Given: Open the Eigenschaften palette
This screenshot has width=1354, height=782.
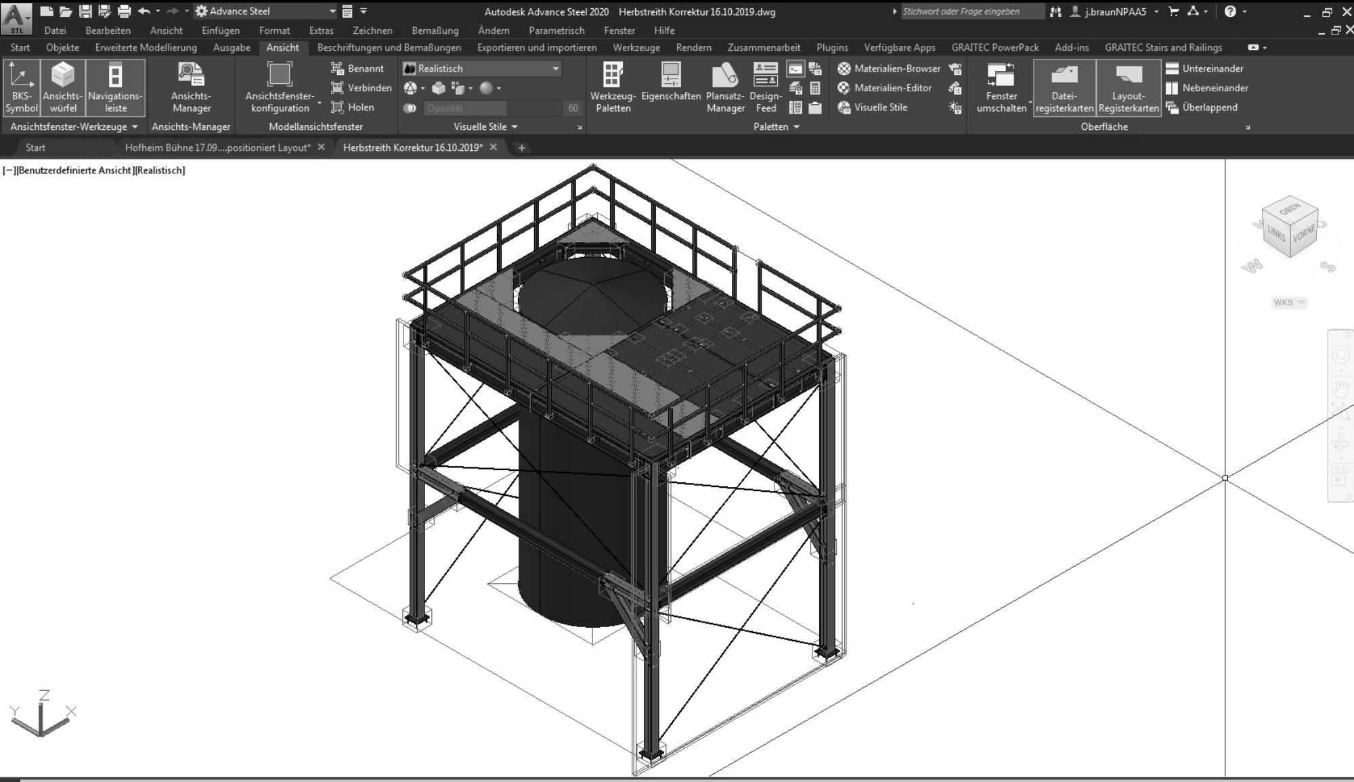Looking at the screenshot, I should (671, 83).
